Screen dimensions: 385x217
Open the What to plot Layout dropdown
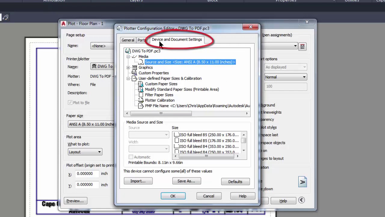click(x=85, y=152)
